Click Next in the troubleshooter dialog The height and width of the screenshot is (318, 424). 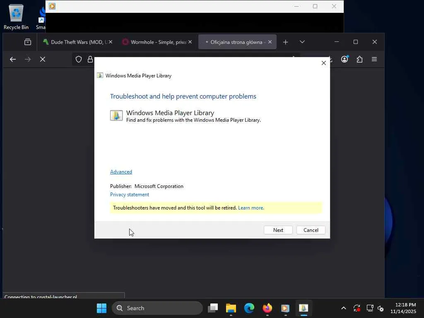point(278,230)
